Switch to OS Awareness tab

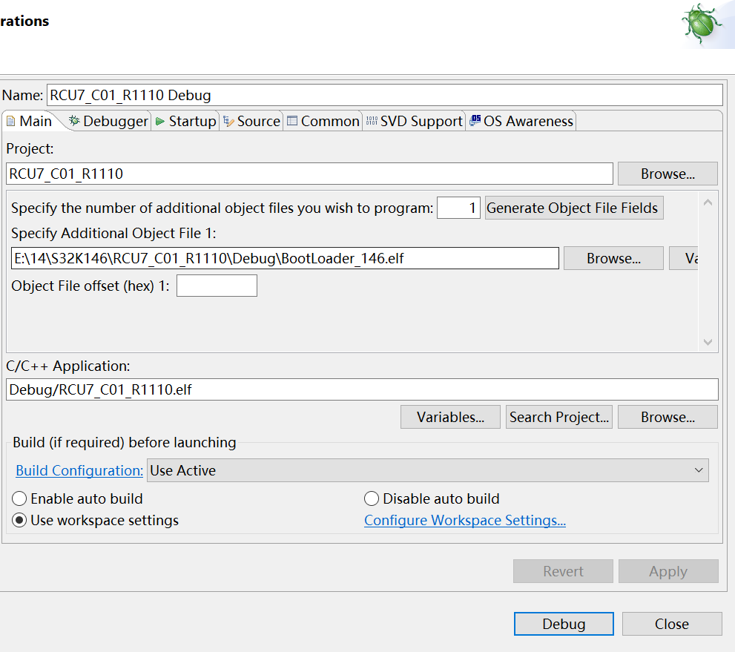521,121
